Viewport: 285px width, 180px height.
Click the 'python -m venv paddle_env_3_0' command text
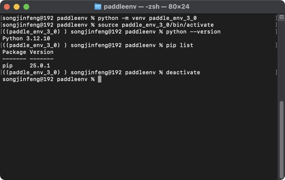pos(147,18)
